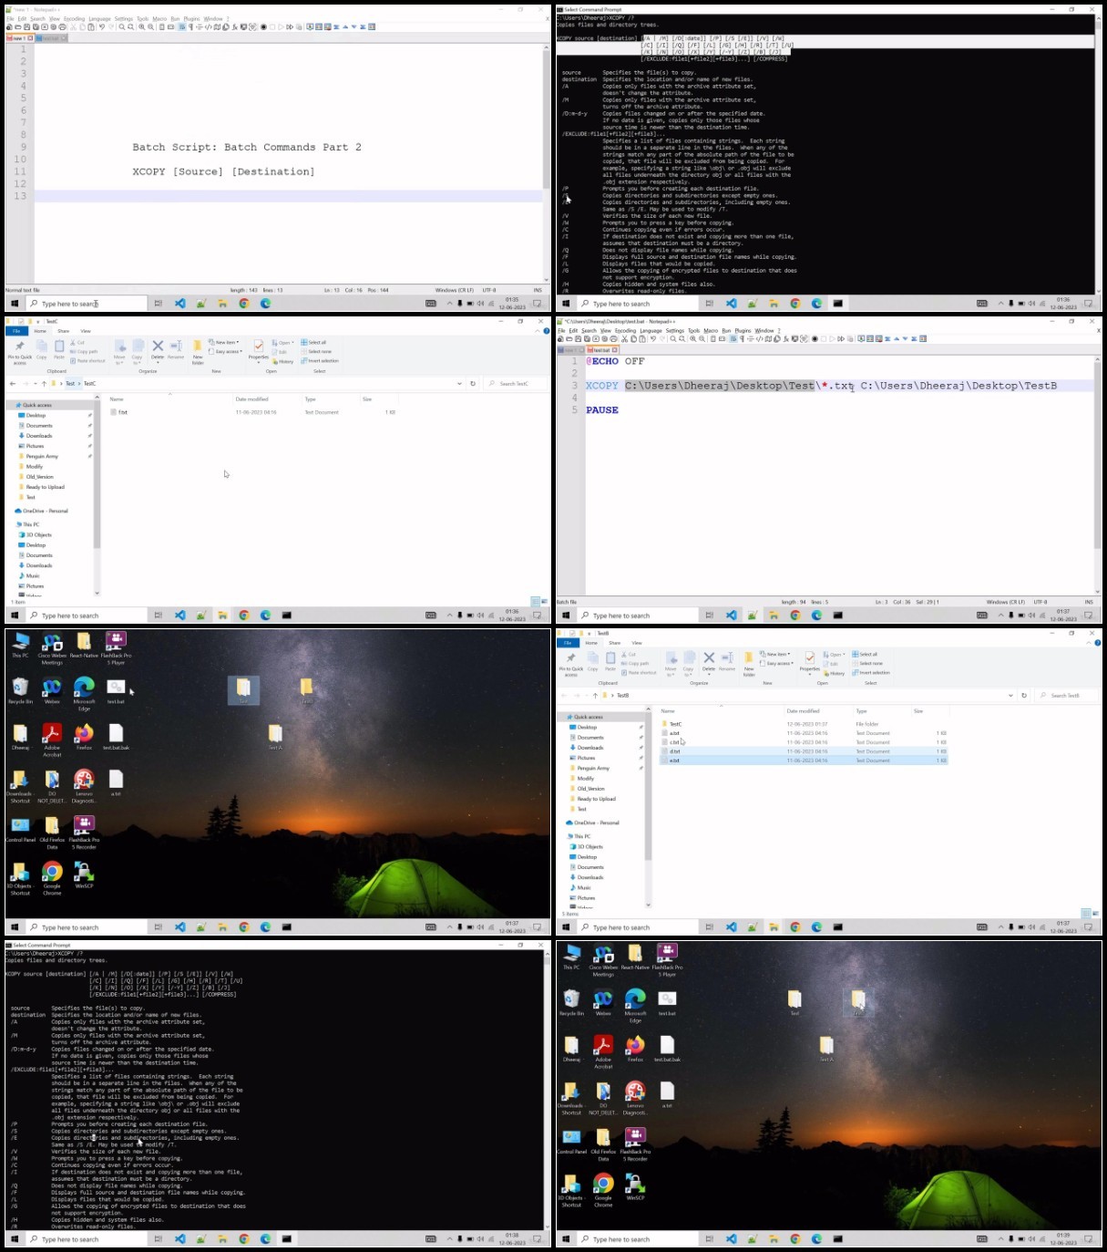Open Properties in the TestC Explorer ribbon
Viewport: 1107px width, 1252px height.
click(x=259, y=349)
